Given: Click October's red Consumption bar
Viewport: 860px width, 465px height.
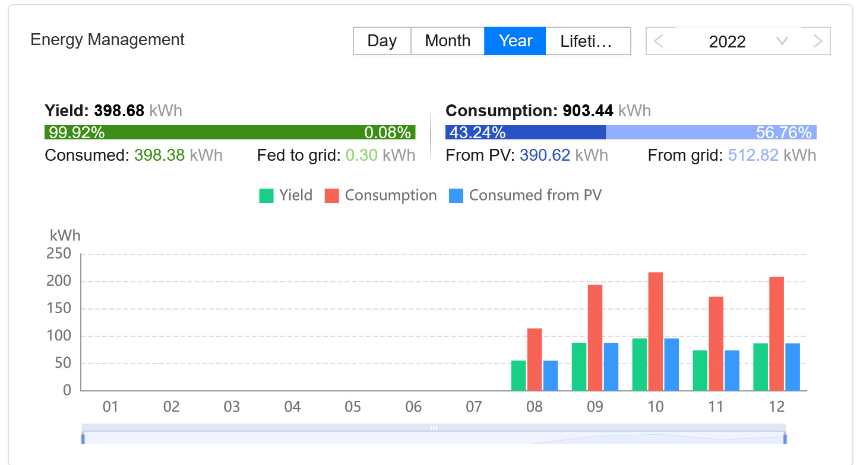Looking at the screenshot, I should coord(656,331).
